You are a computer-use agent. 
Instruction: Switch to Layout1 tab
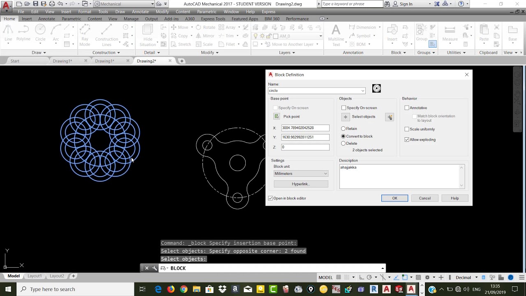(x=35, y=276)
